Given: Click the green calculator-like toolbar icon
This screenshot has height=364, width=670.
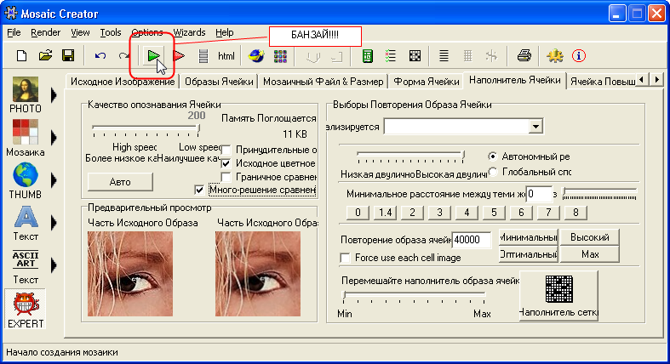Looking at the screenshot, I should point(367,56).
